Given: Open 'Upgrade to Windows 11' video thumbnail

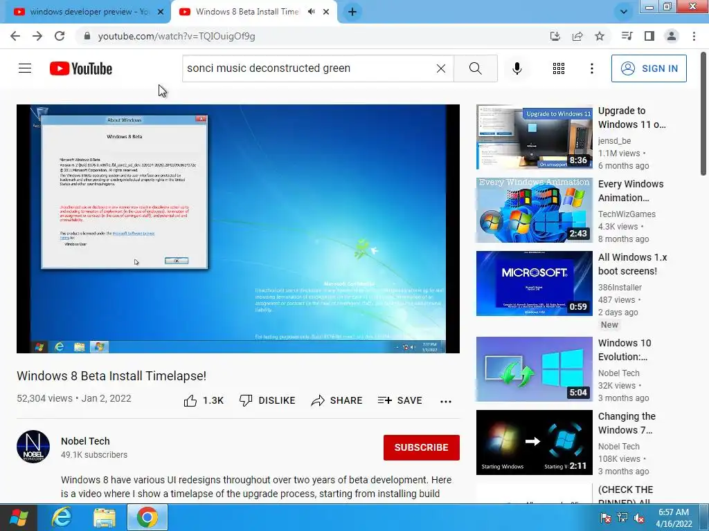Looking at the screenshot, I should click(534, 137).
